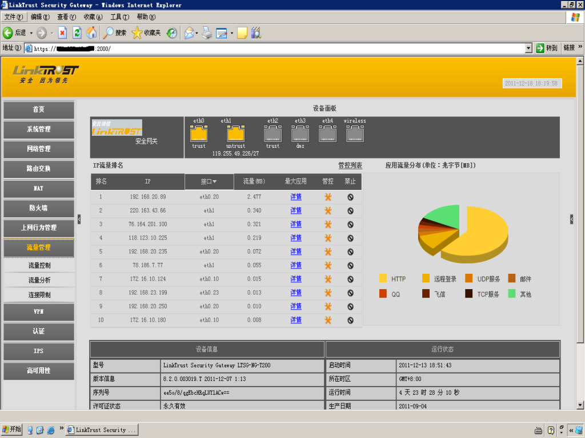This screenshot has height=438, width=585.
Task: Open the 管控列表 link
Action: (350, 165)
